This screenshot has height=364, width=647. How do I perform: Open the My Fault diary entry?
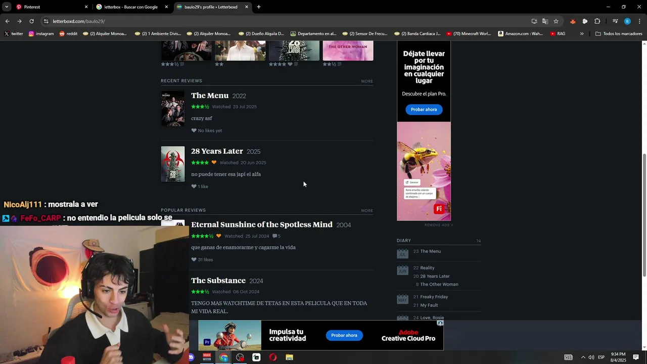coord(429,305)
